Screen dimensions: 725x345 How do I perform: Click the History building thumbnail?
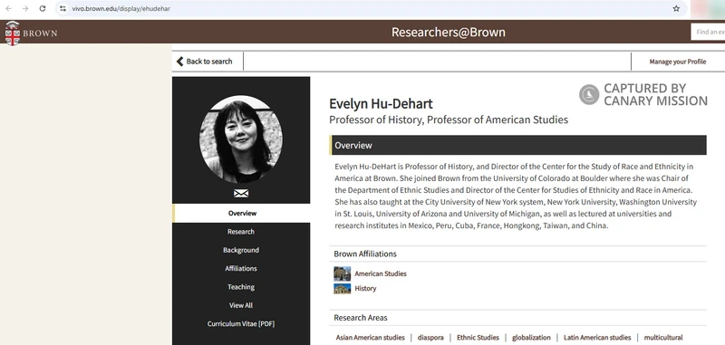(343, 289)
